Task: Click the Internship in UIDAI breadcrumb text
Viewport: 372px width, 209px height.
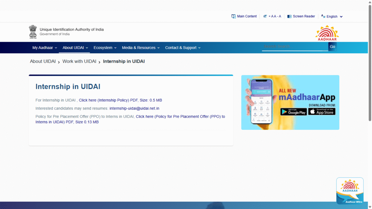Action: (x=124, y=61)
